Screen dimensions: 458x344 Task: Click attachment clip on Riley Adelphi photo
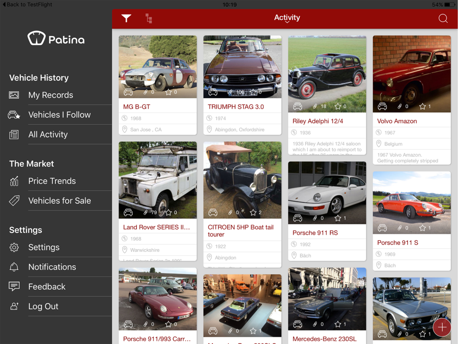coord(315,106)
